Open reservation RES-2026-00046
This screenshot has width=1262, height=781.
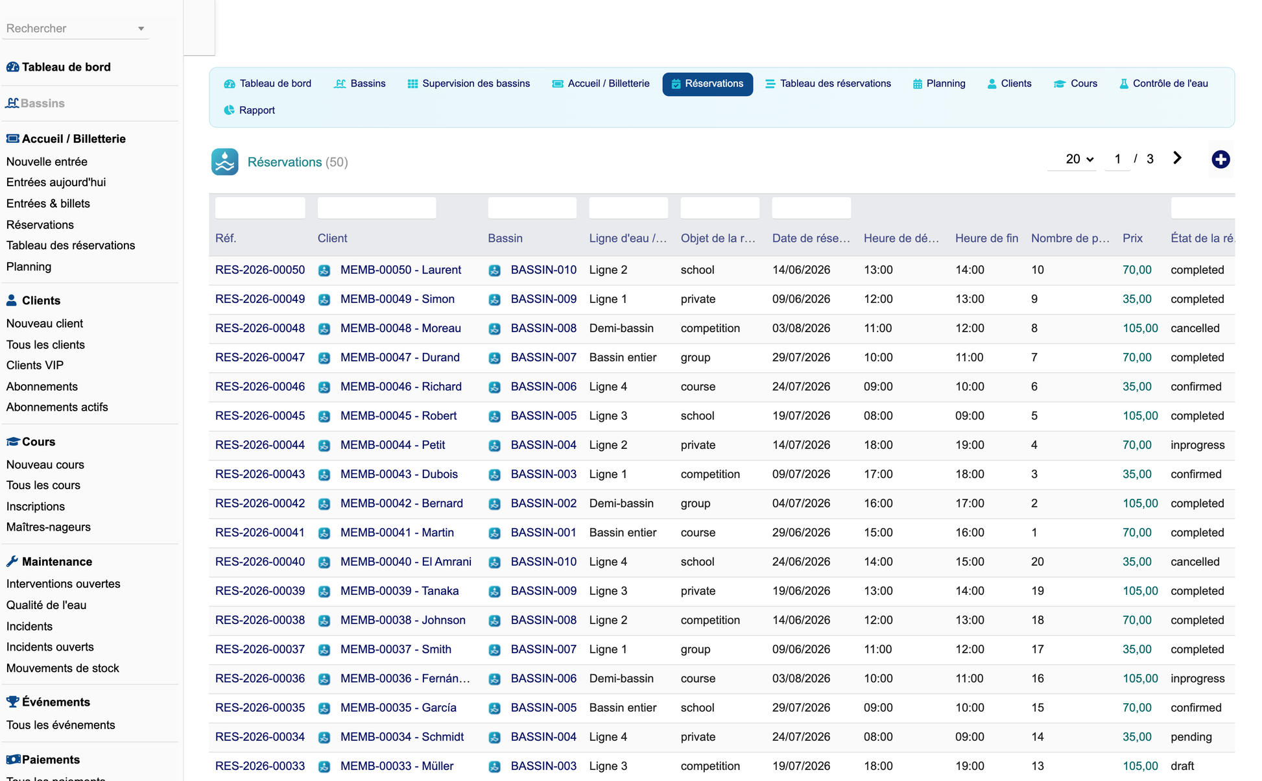(x=260, y=387)
